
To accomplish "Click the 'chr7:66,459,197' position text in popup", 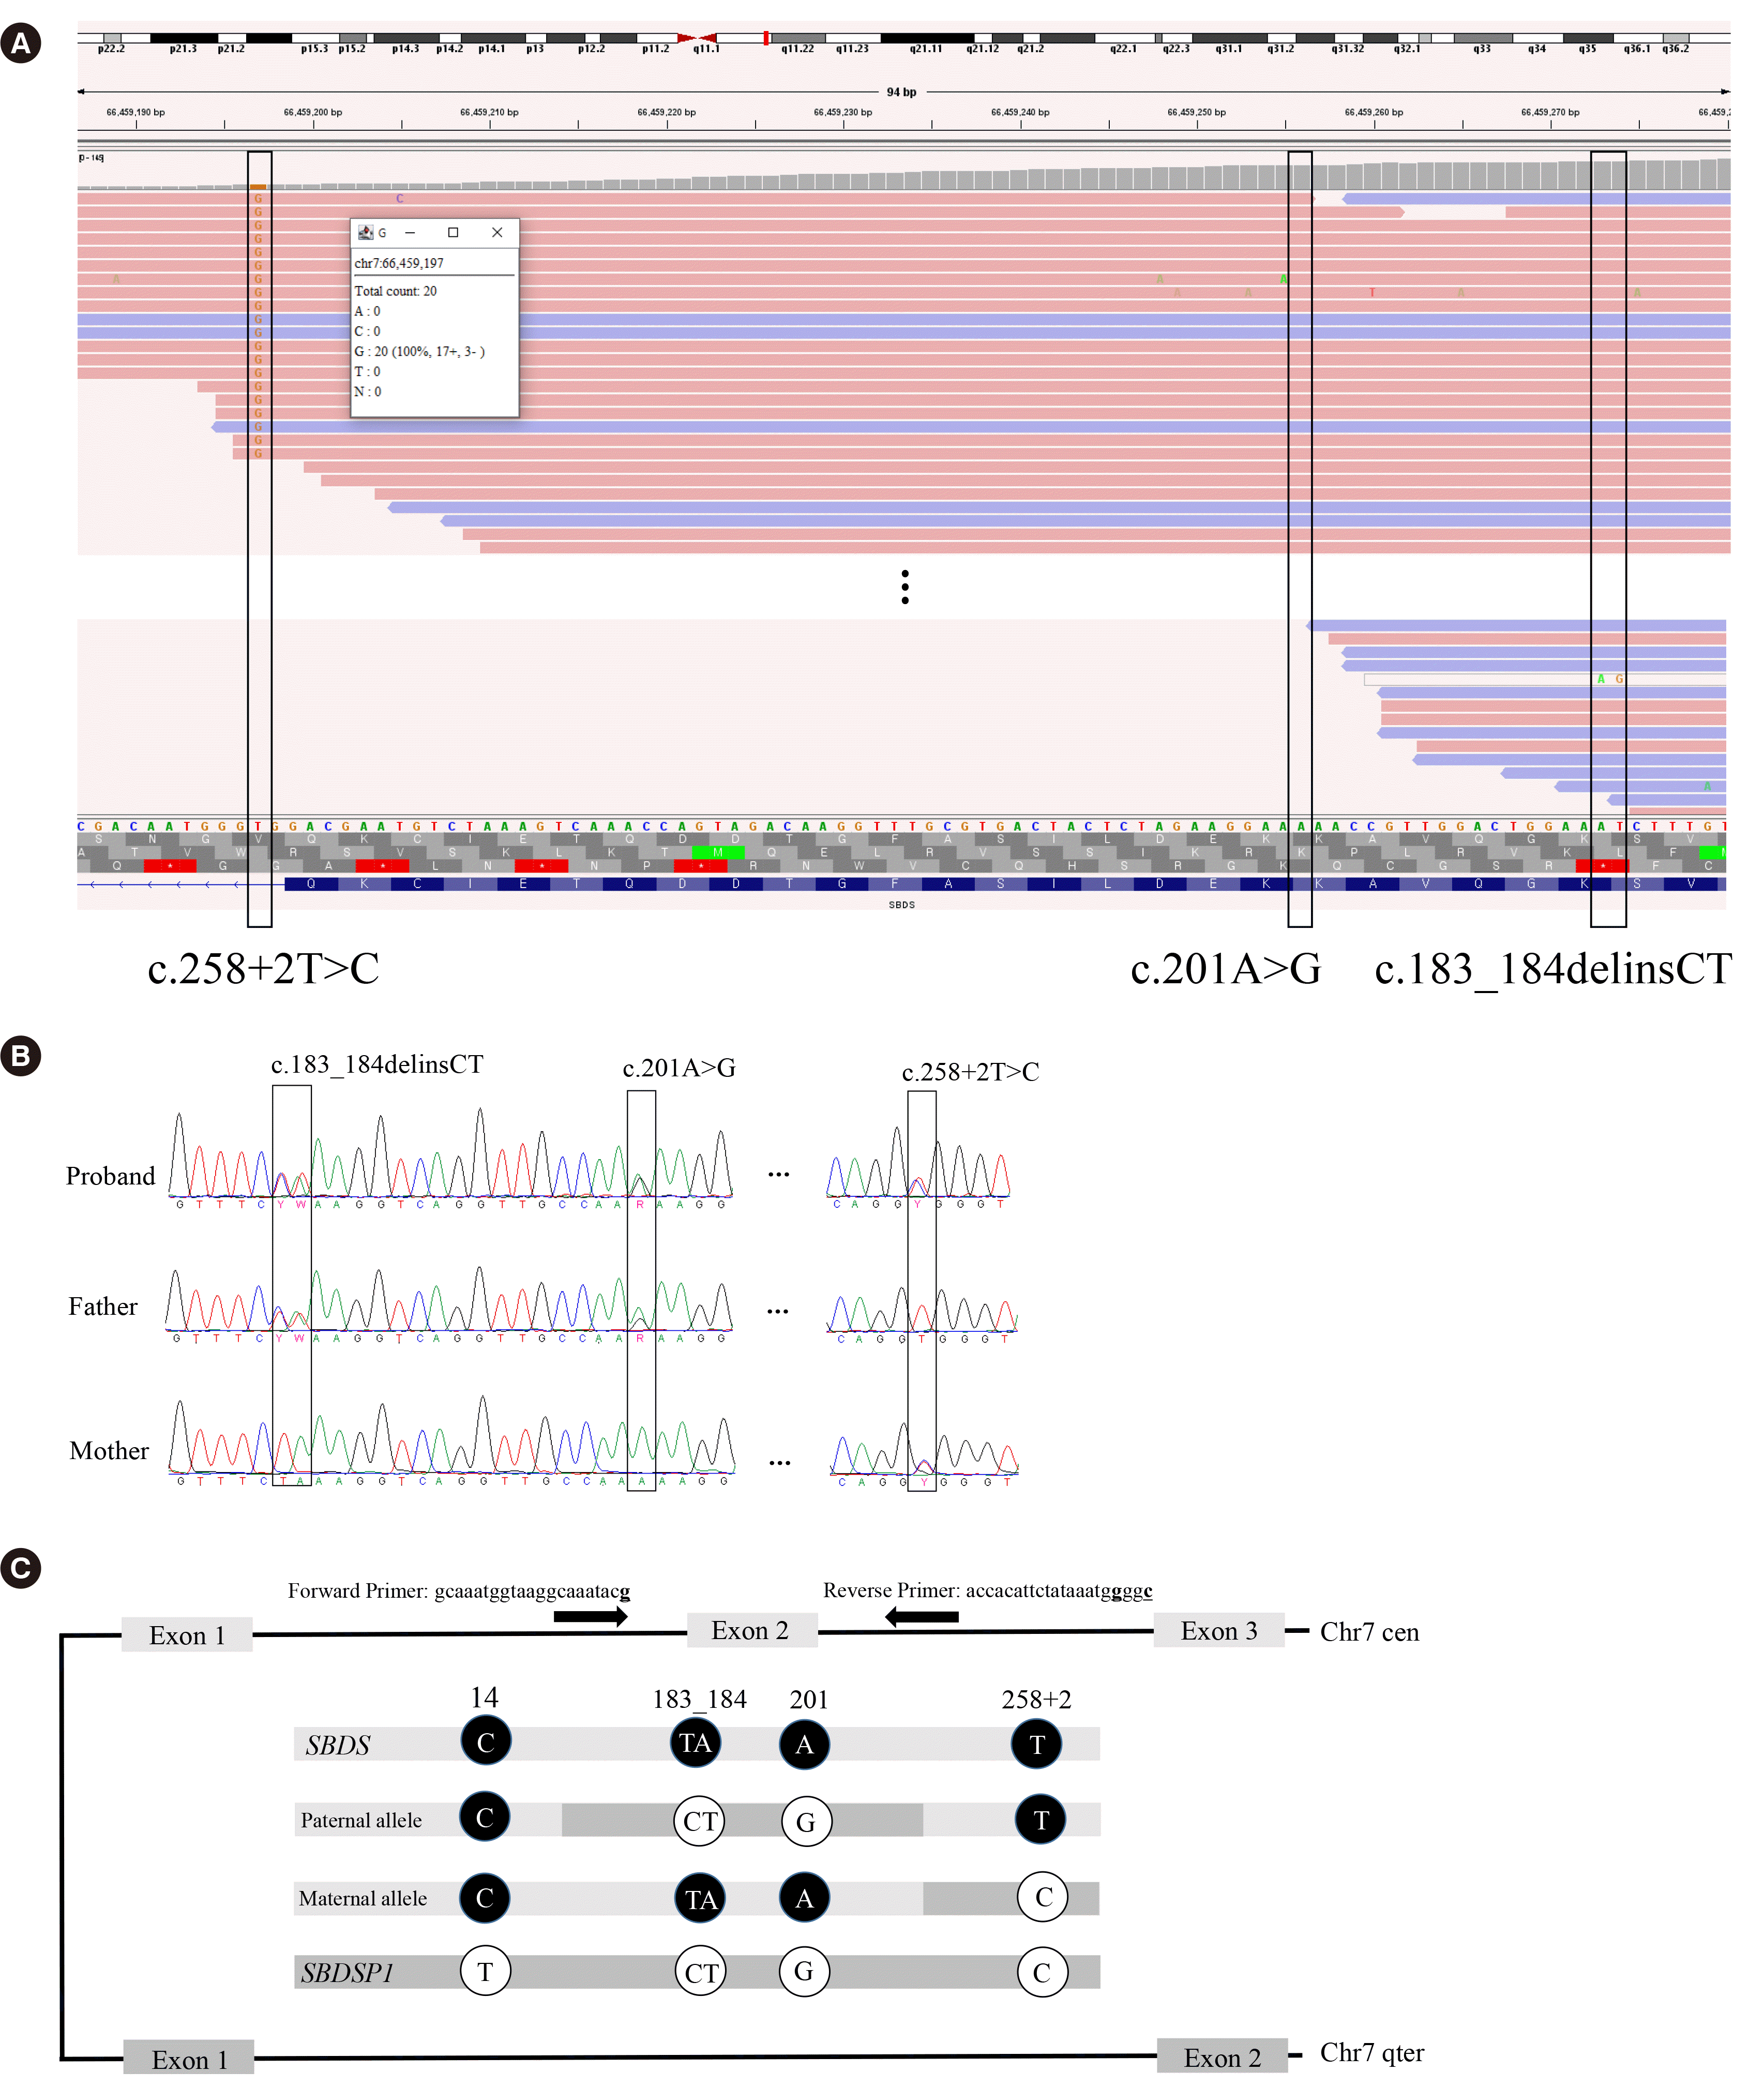I will tap(399, 263).
